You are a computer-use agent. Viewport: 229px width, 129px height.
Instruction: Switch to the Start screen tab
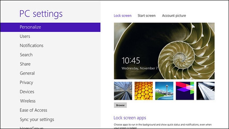tap(147, 16)
